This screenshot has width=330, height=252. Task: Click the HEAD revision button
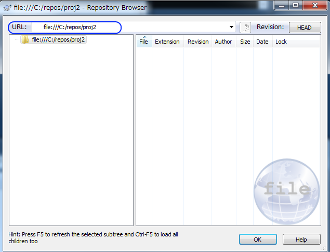pyautogui.click(x=305, y=28)
